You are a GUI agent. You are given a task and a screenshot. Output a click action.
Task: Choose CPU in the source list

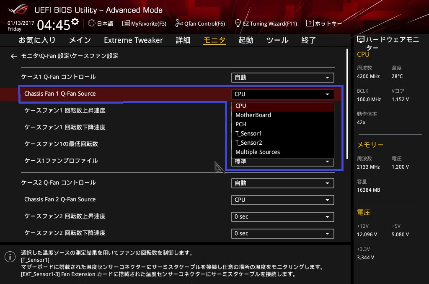[283, 106]
